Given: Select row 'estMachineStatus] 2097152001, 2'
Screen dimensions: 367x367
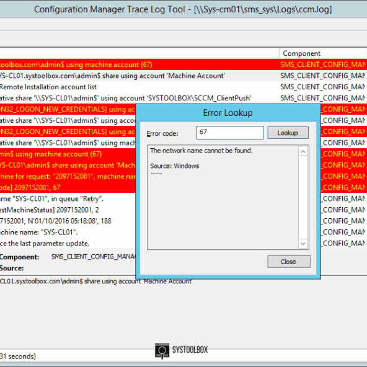Looking at the screenshot, I should pyautogui.click(x=68, y=210).
